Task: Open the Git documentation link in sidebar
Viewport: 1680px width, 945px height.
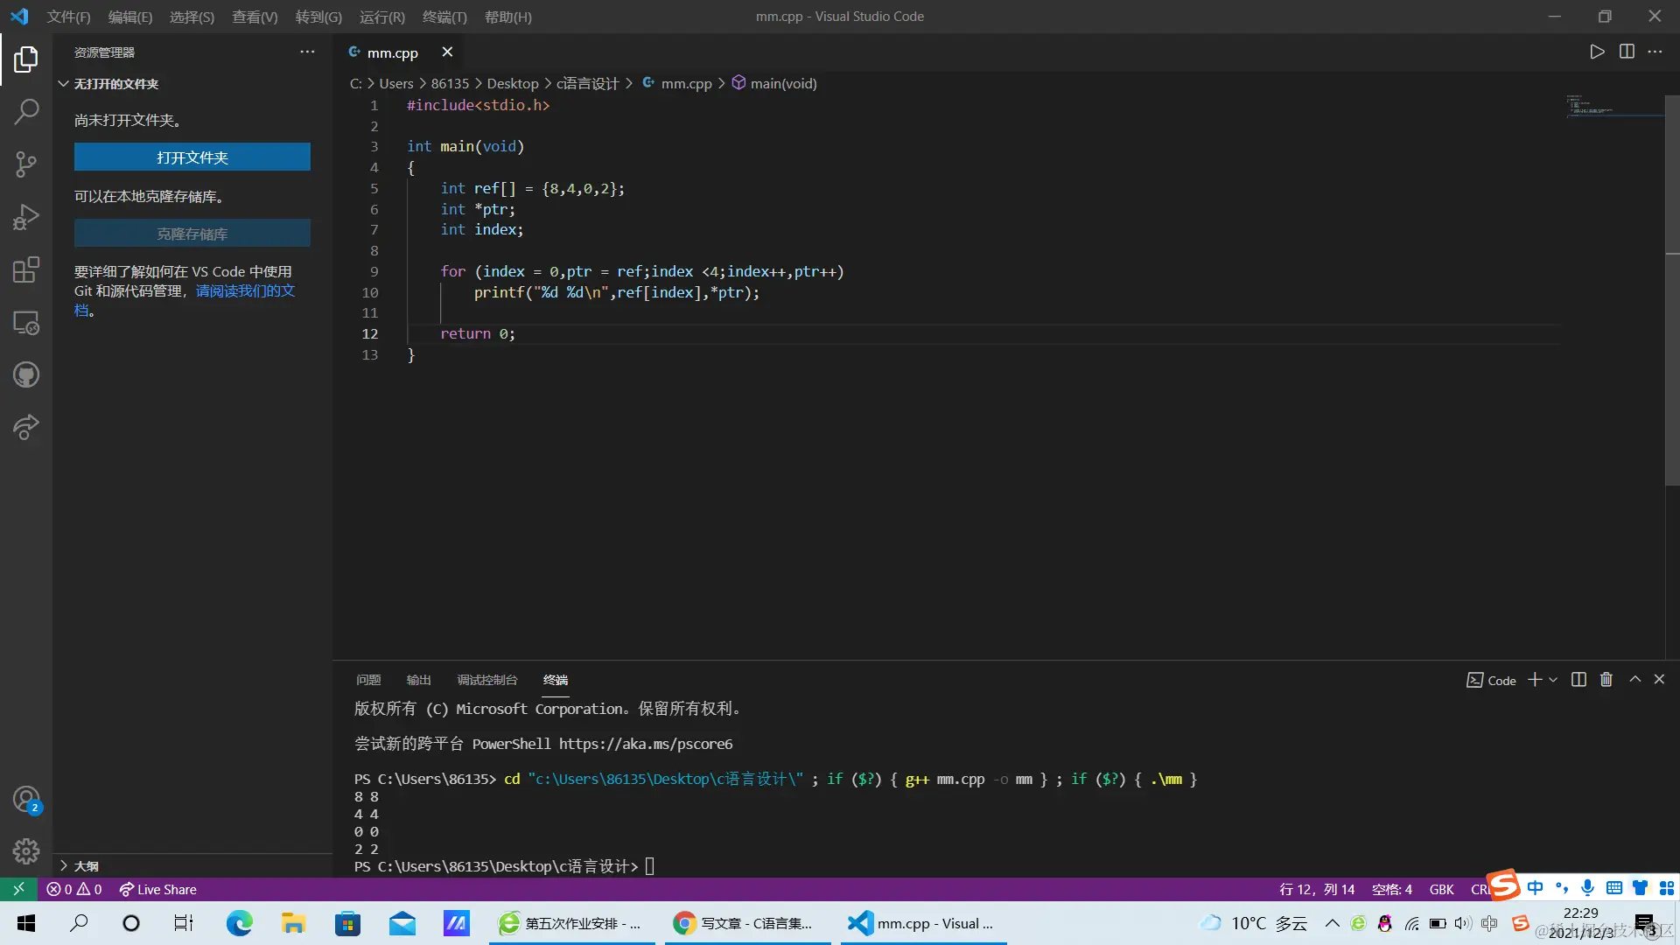Action: (x=245, y=290)
